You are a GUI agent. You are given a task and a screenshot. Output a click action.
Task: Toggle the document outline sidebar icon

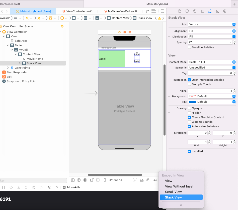tap(73, 180)
